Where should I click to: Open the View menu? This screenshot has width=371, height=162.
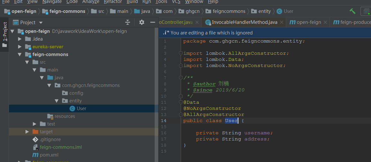(x=32, y=2)
